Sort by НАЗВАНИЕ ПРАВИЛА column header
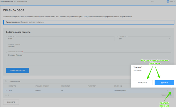Screen dimensions: 176x108 42,86
